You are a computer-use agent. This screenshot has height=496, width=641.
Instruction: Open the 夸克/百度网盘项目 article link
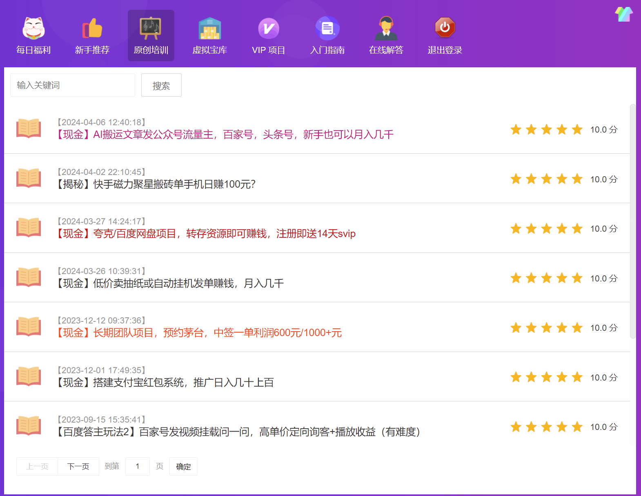(206, 234)
